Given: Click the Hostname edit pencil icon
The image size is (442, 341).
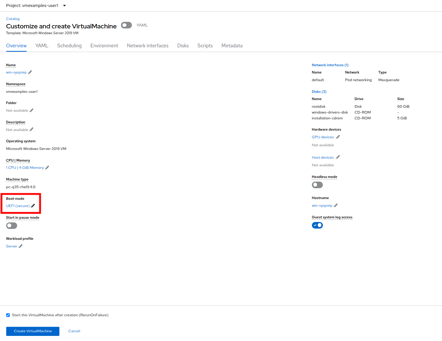Looking at the screenshot, I should pyautogui.click(x=336, y=206).
